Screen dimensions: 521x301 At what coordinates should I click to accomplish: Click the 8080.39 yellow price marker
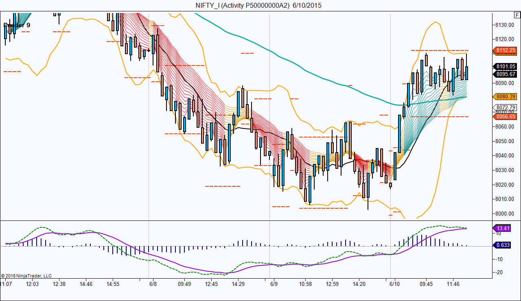pyautogui.click(x=506, y=96)
